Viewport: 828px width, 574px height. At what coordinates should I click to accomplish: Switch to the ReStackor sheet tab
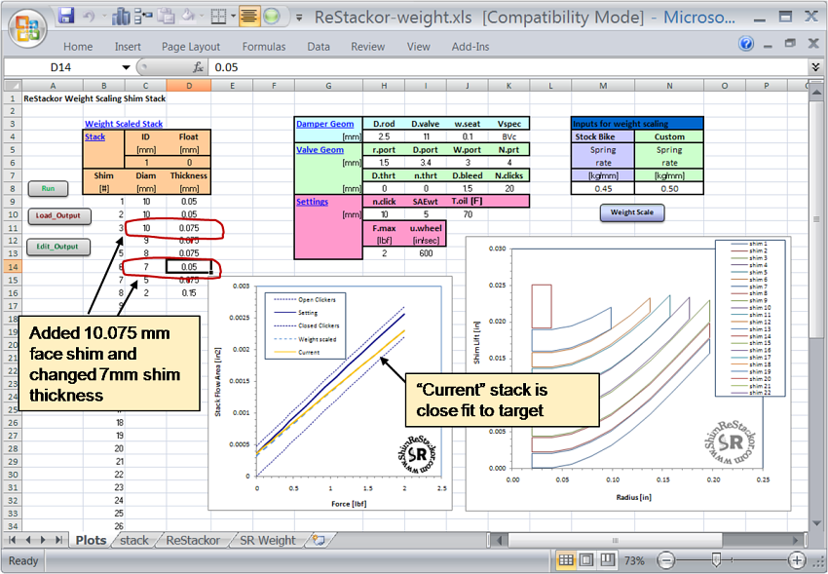[x=193, y=540]
